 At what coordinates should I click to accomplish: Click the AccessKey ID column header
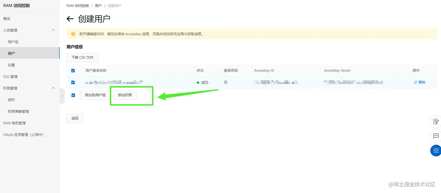click(x=264, y=71)
